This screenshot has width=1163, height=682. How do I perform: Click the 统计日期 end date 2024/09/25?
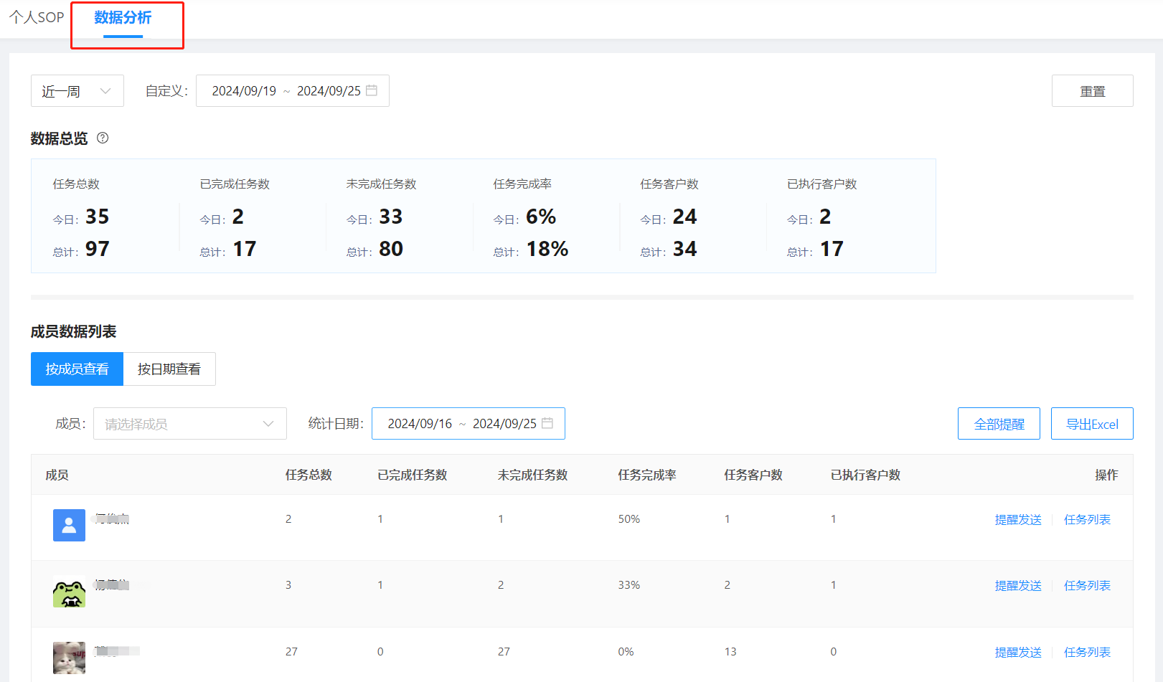point(504,424)
